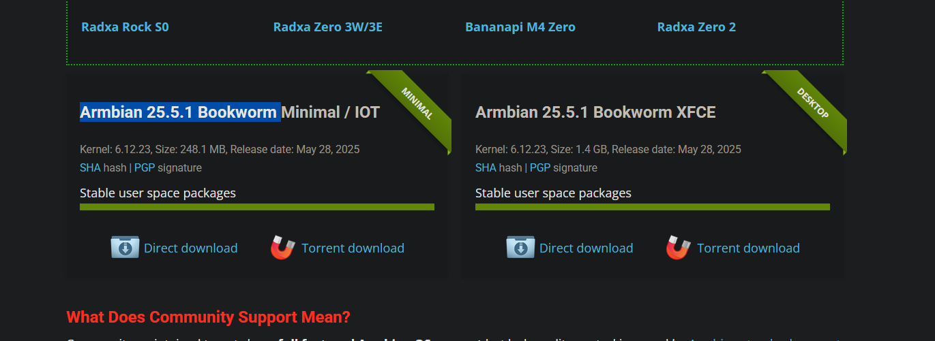
Task: Click Torrent download text for Minimal / IOT
Action: coord(353,248)
